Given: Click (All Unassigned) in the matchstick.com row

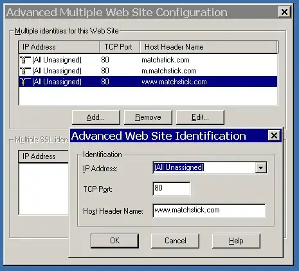Looking at the screenshot, I should [57, 60].
